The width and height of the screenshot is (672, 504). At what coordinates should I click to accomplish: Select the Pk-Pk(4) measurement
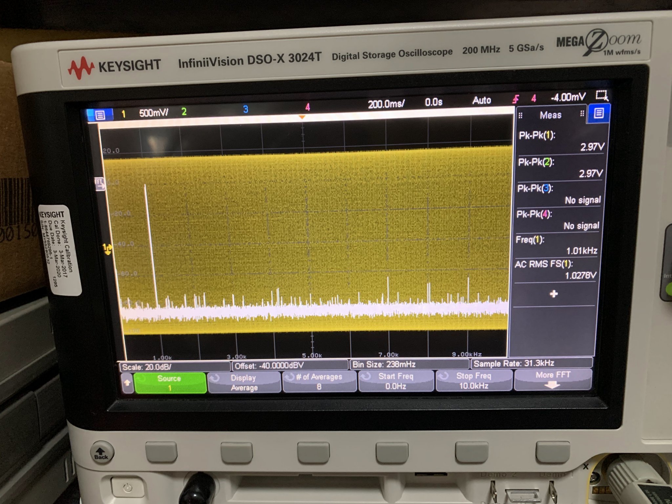(x=558, y=220)
